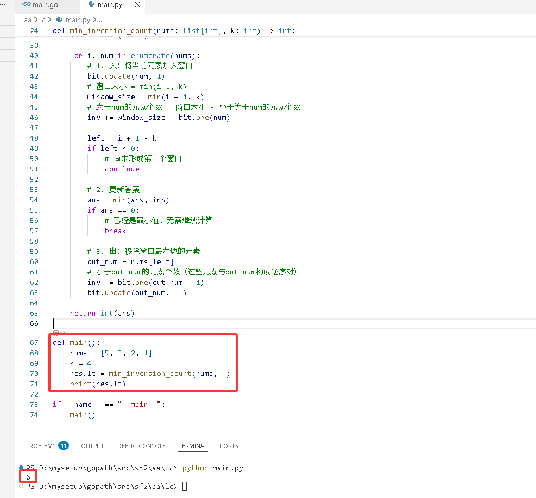The image size is (536, 498).
Task: Open the DEBUG CONSOLE panel tab
Action: coord(141,446)
